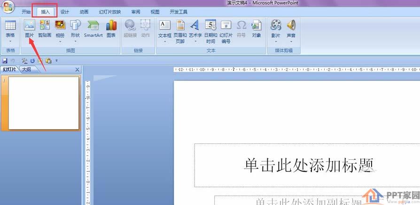Image resolution: width=420 pixels, height=205 pixels.
Task: Close the slides/outline pane
Action: pos(77,70)
